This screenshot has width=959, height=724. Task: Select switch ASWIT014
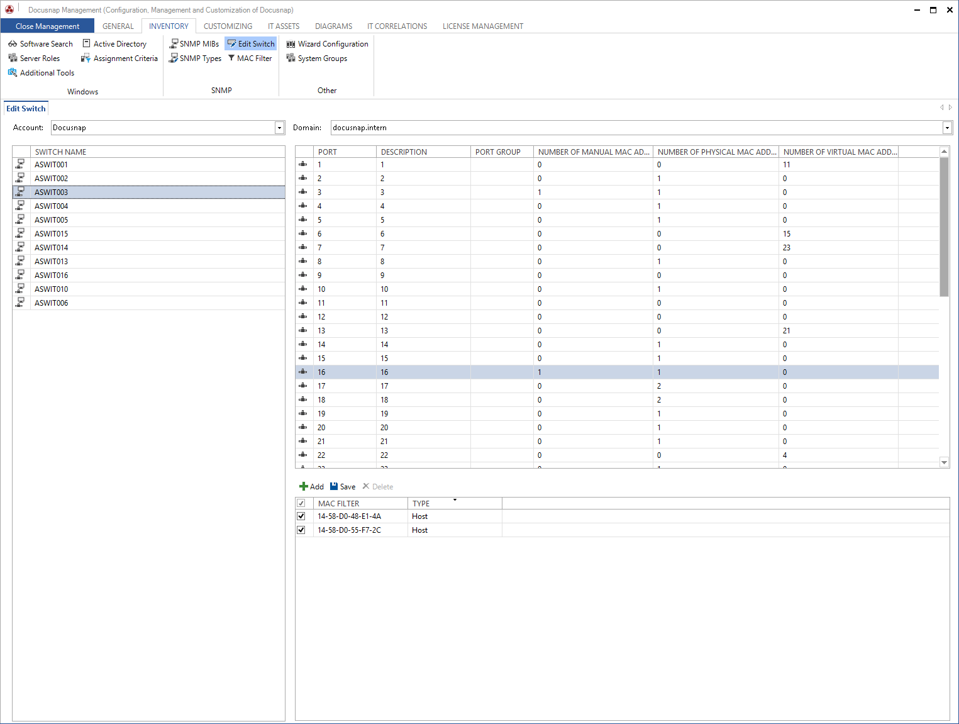(148, 248)
